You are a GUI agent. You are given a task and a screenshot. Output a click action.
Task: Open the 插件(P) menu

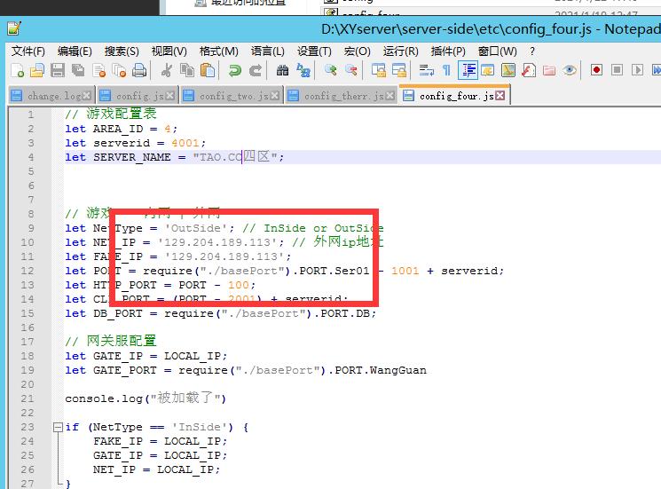point(447,51)
